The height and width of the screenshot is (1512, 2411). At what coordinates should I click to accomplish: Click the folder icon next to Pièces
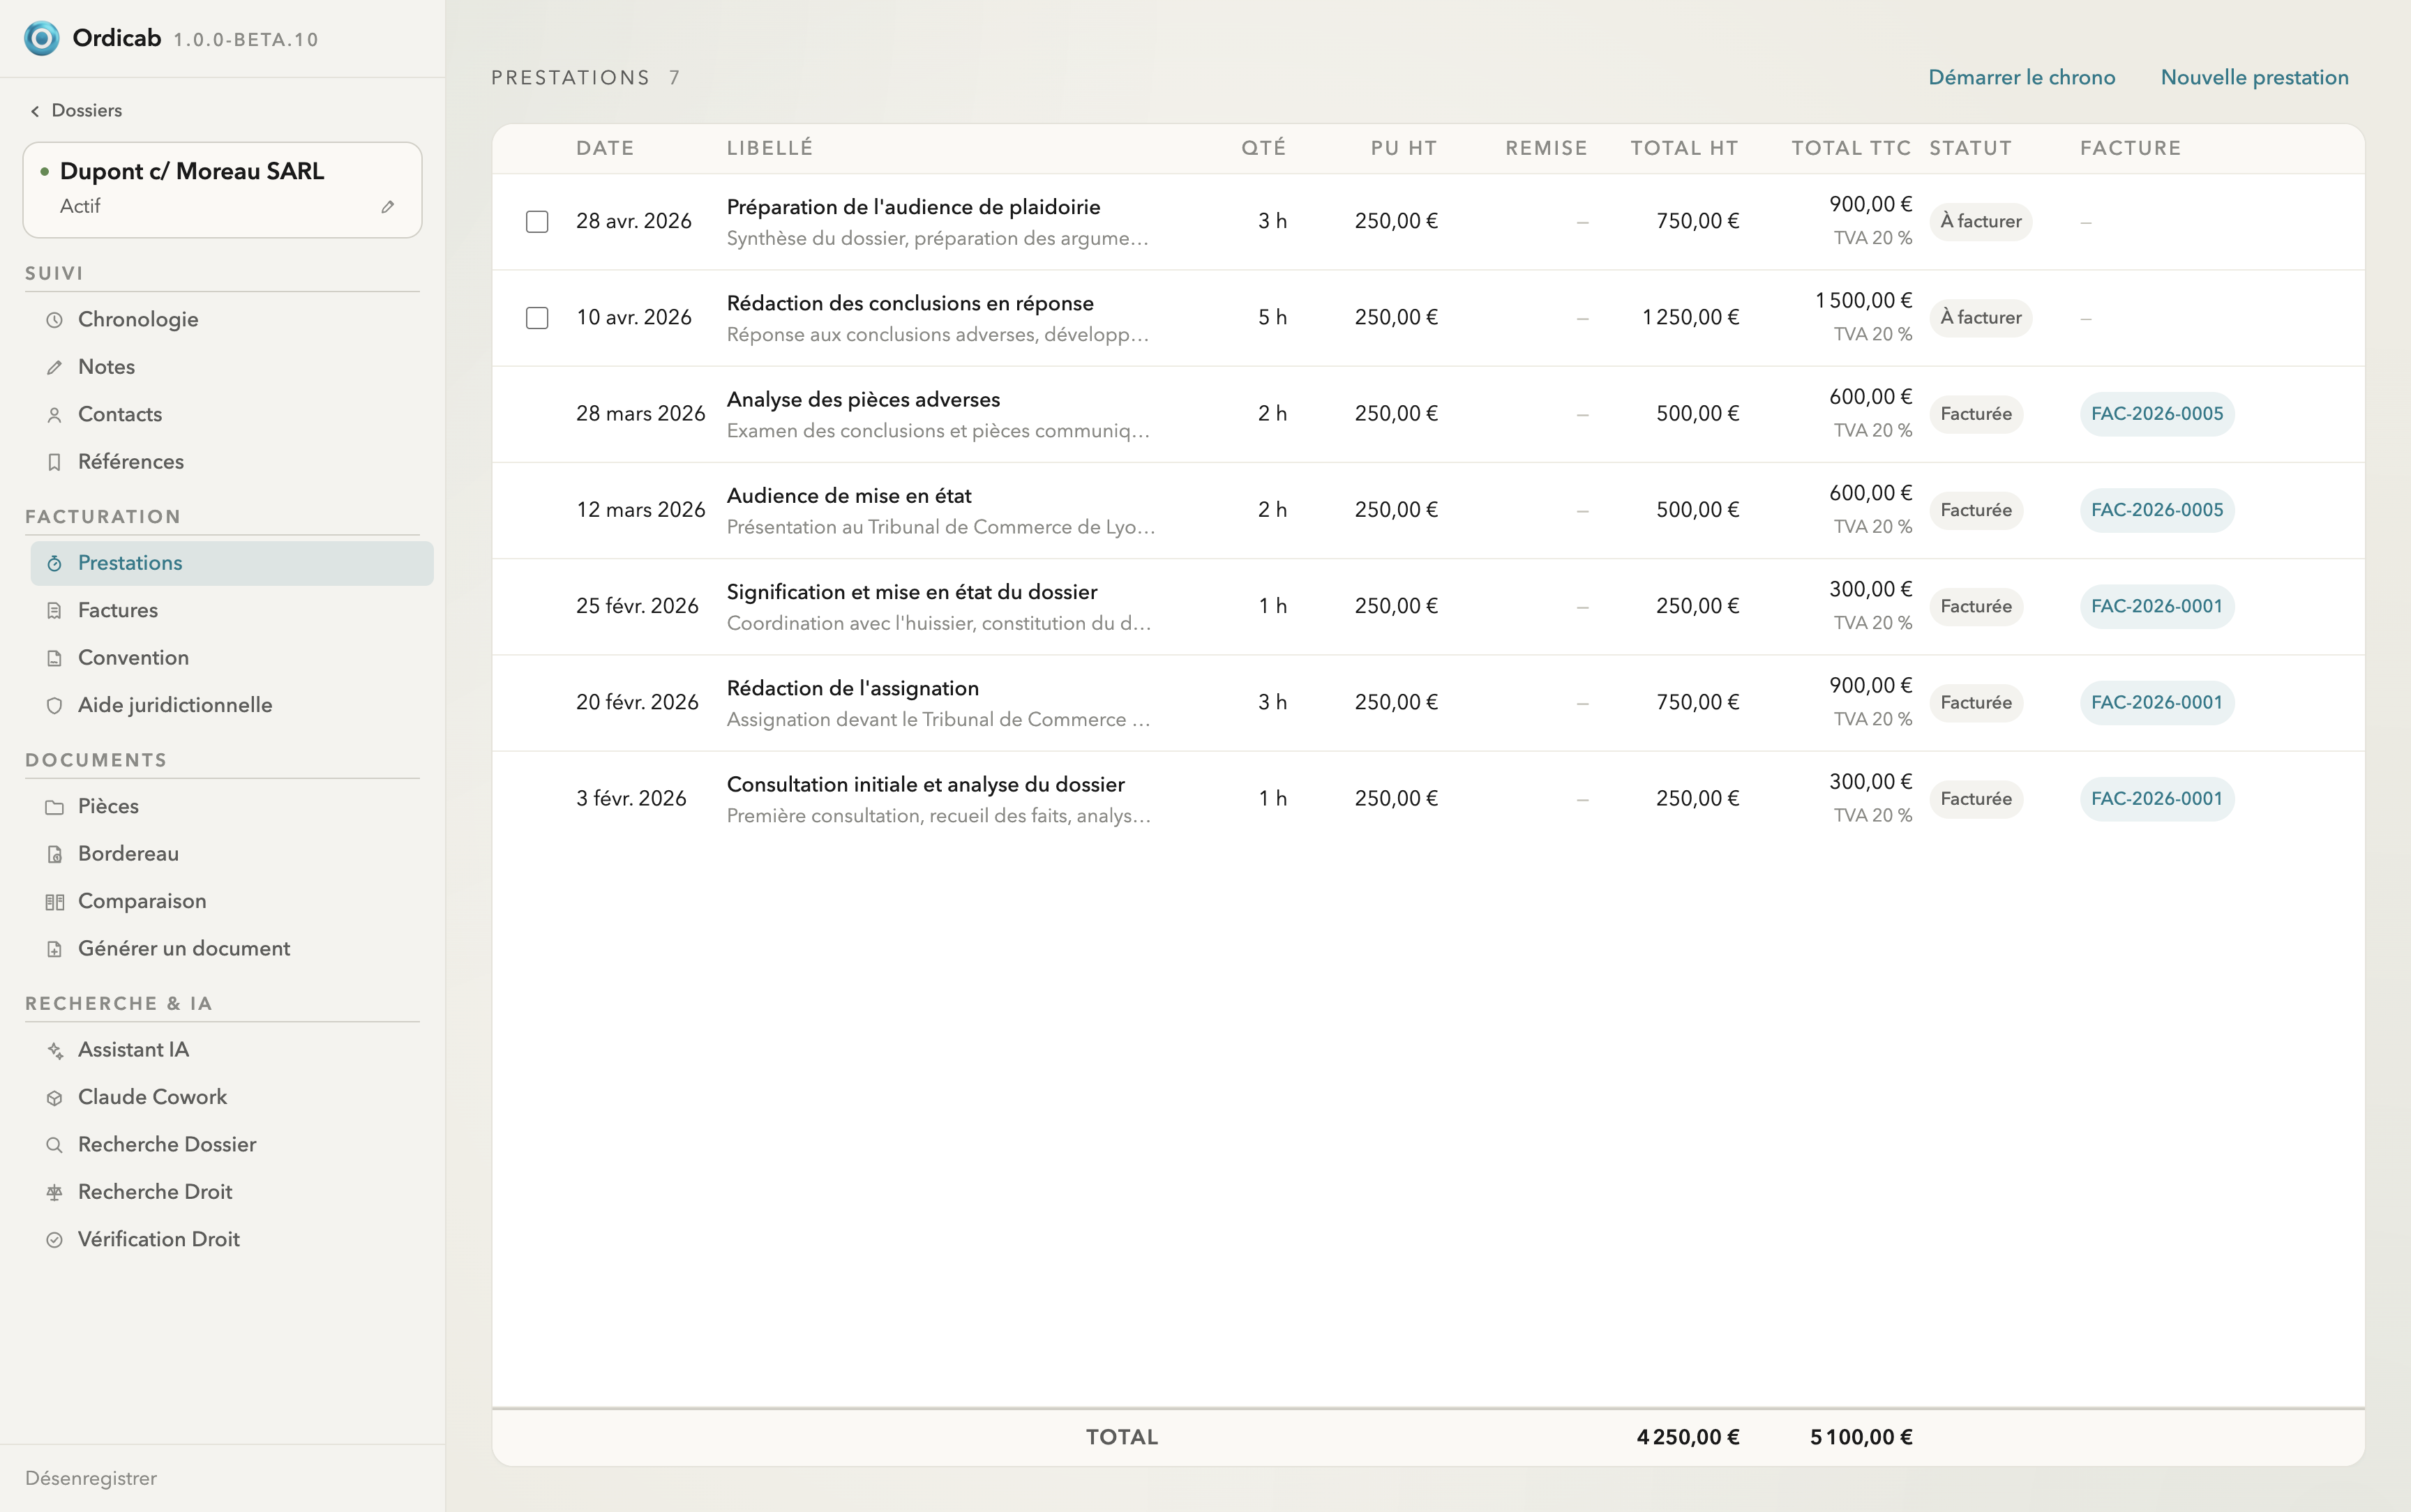point(55,807)
